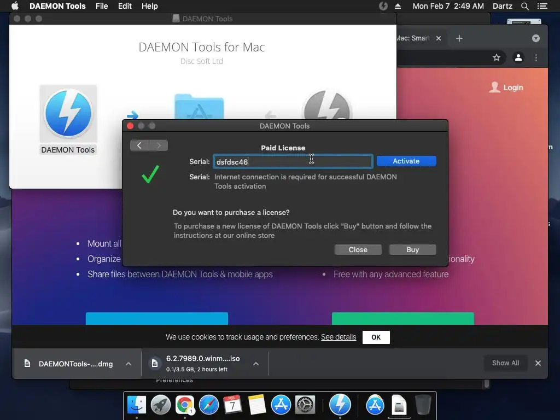
Task: Open Notes from the Dock
Action: point(257,405)
